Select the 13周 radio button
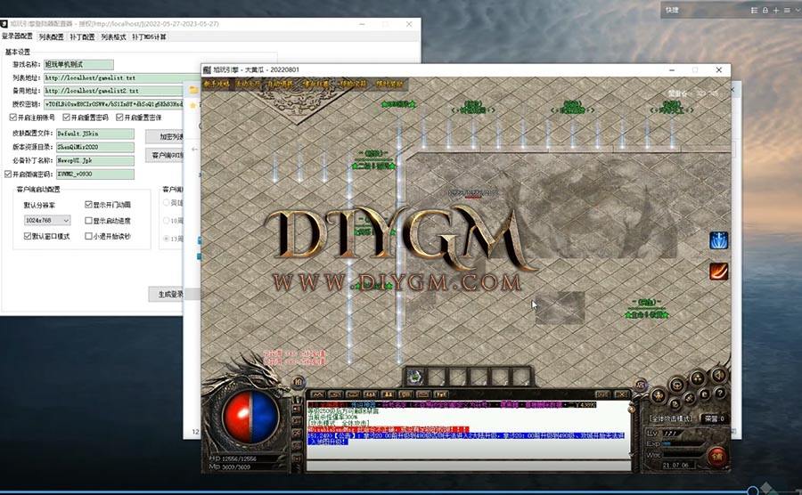This screenshot has height=495, width=802. 167,239
